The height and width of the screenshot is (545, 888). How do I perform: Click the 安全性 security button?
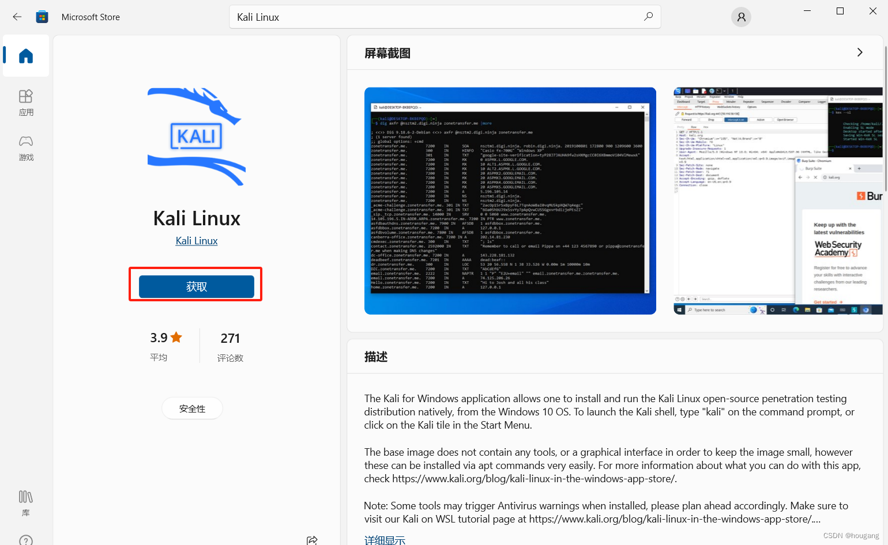(192, 408)
